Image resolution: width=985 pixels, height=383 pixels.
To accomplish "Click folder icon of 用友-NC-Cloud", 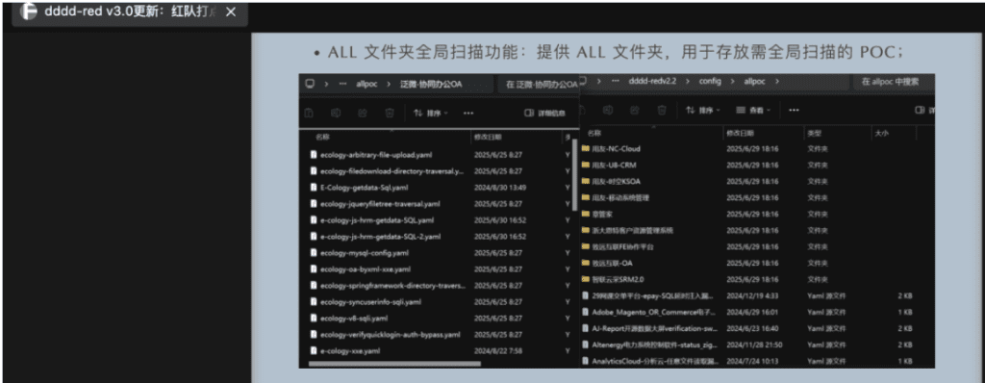I will [x=586, y=149].
